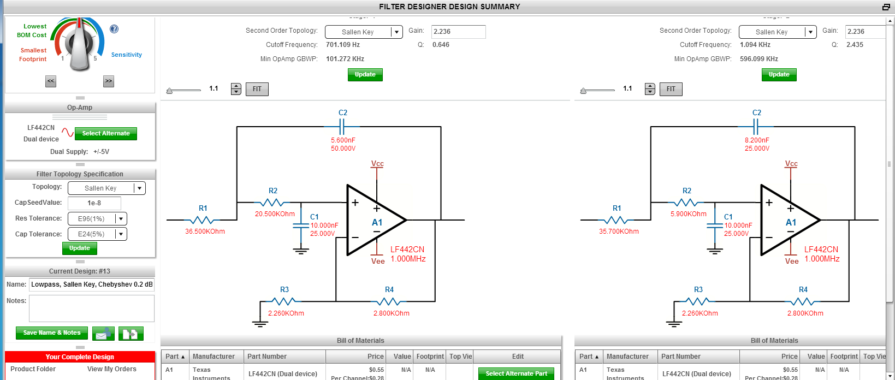Click the zoom stepper for the second stage schematic
Image resolution: width=895 pixels, height=380 pixels.
click(650, 89)
